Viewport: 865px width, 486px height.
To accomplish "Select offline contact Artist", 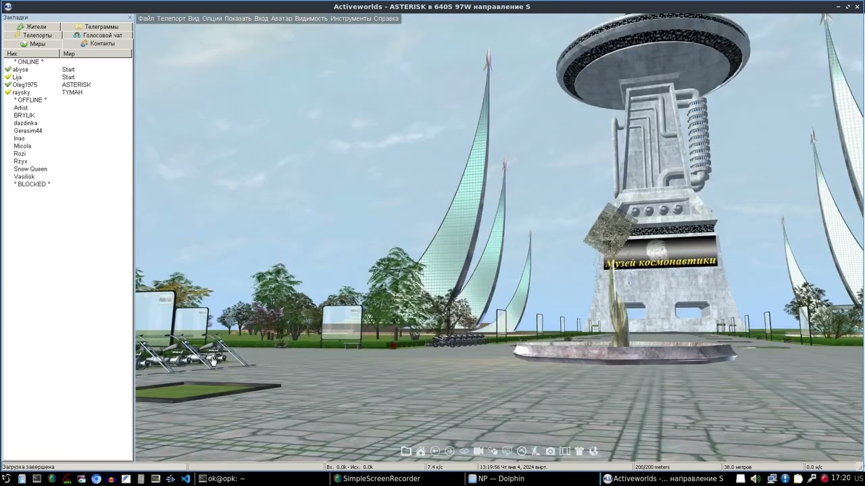I will pos(21,108).
